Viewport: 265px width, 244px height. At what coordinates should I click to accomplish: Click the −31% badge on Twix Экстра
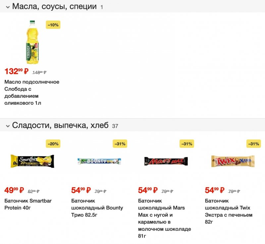pos(254,144)
